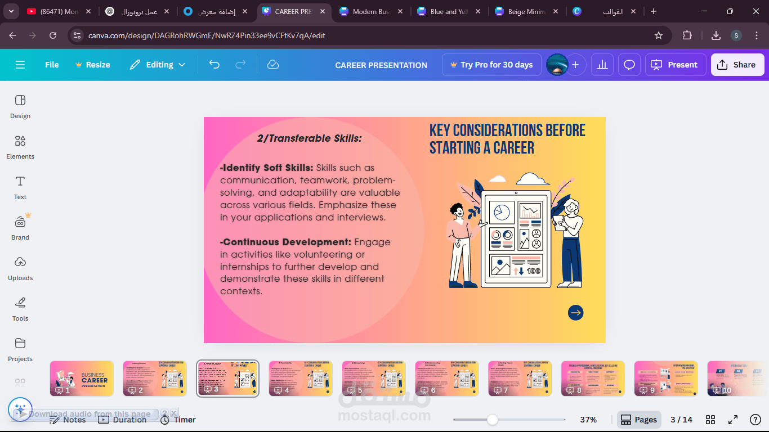Viewport: 769px width, 432px height.
Task: Select page 9 thumbnail
Action: [x=666, y=379]
